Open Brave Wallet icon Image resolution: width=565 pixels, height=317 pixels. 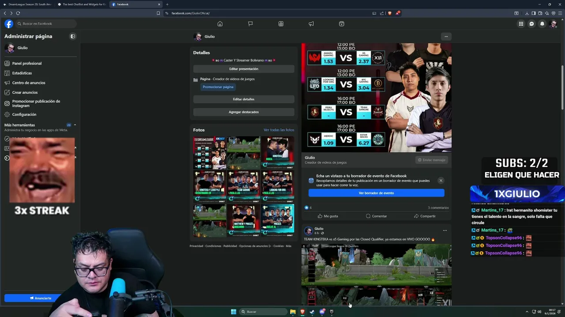coord(540,13)
